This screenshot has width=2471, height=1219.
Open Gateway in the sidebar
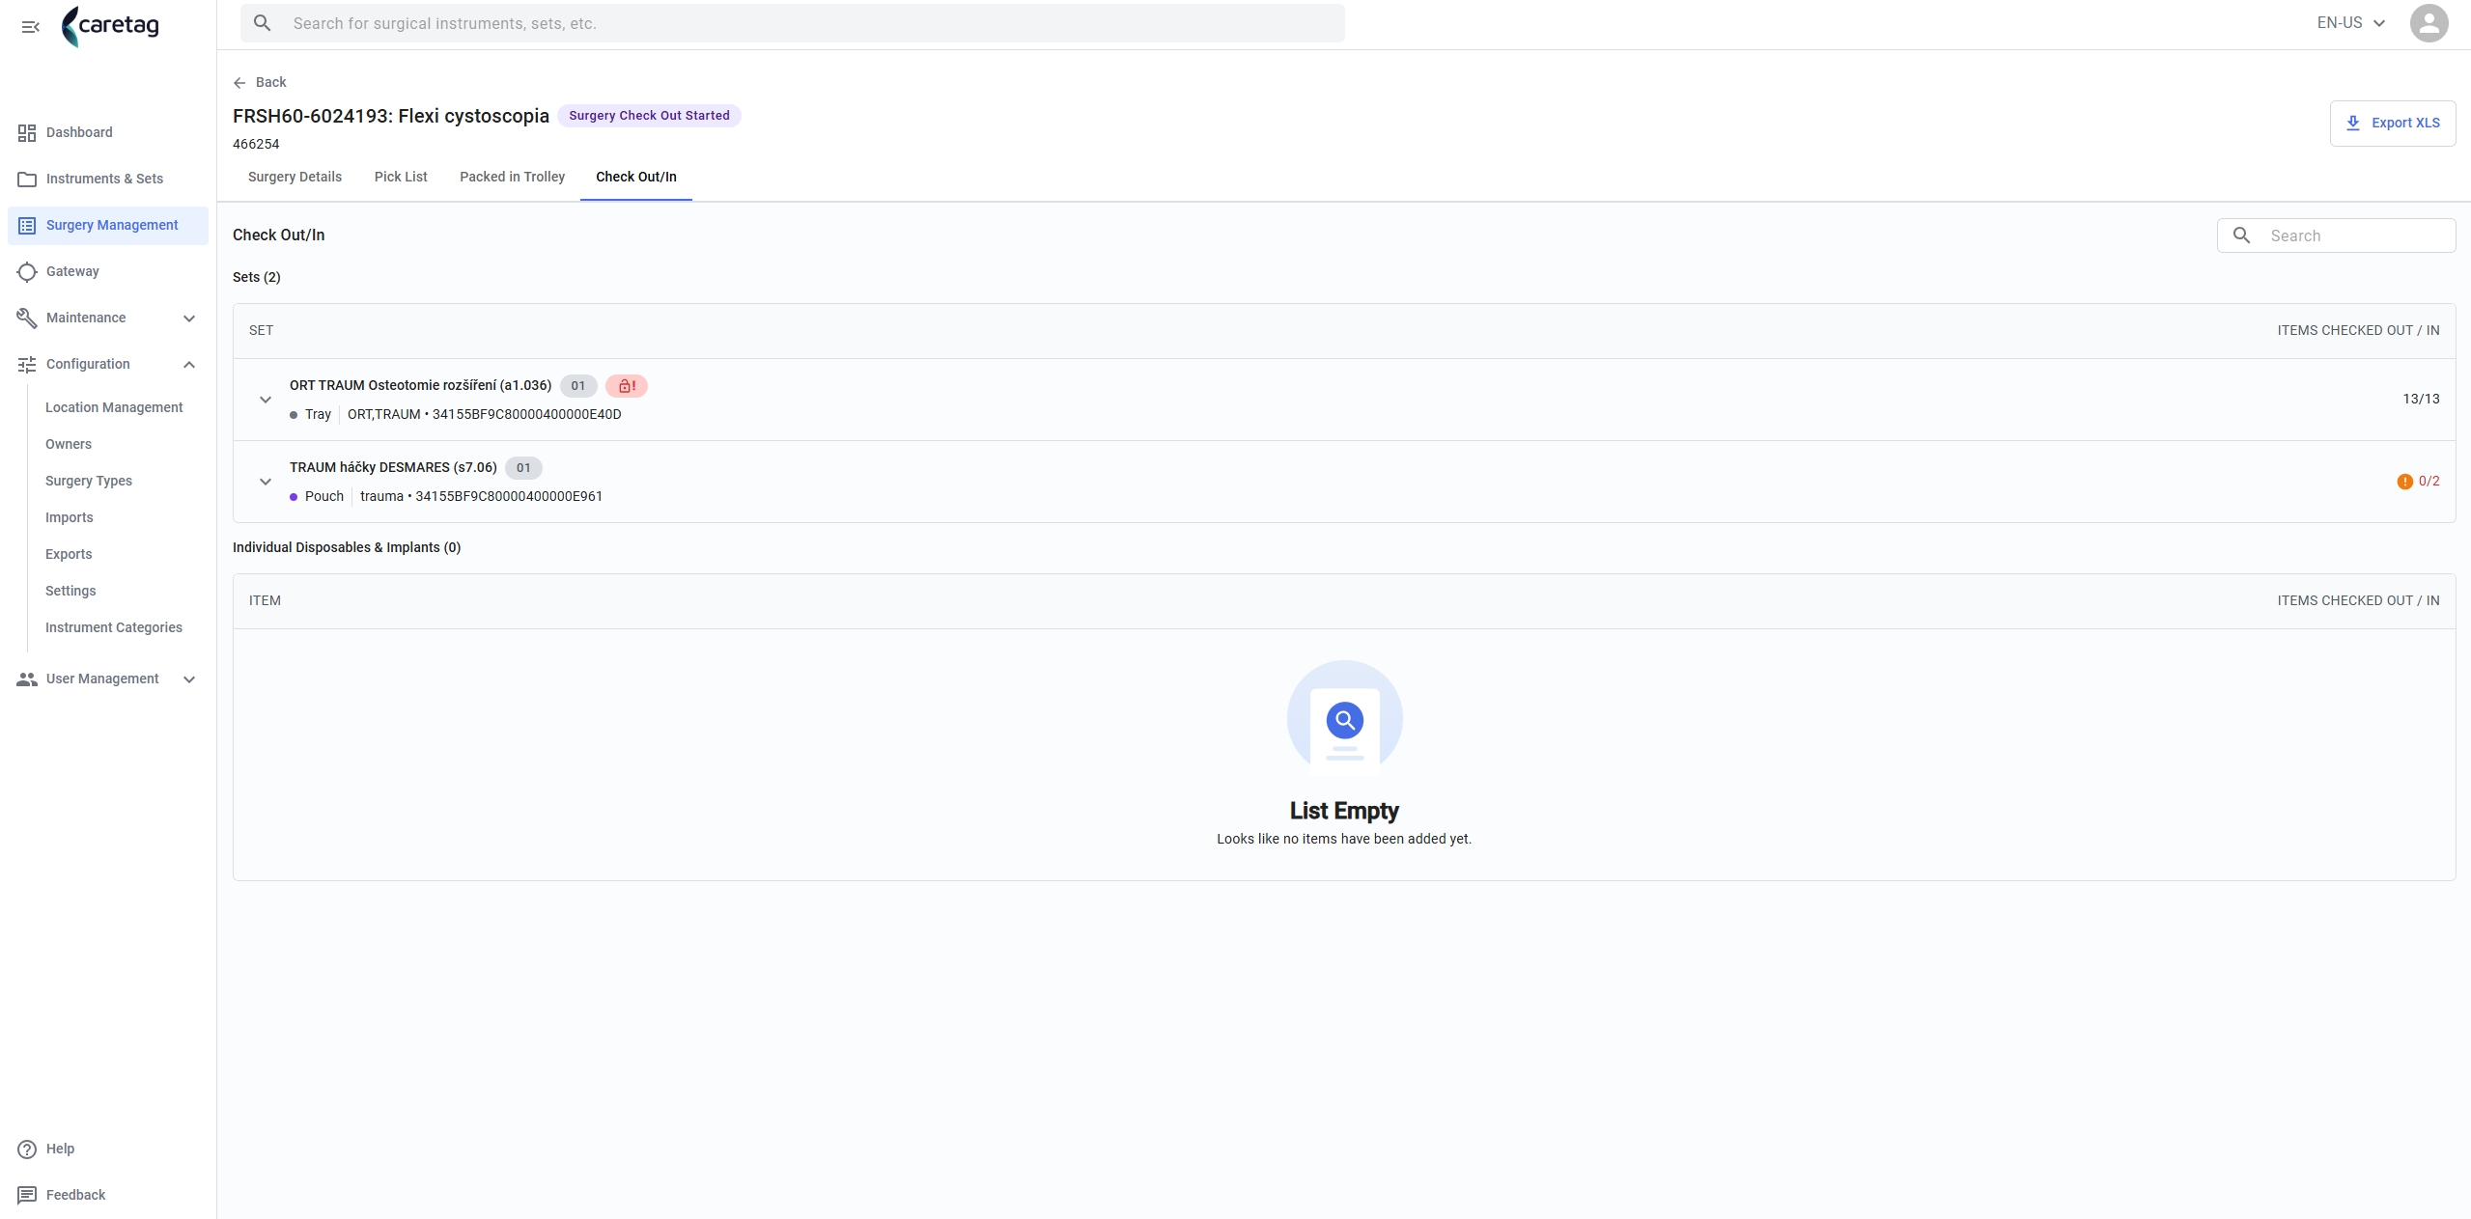click(x=108, y=272)
